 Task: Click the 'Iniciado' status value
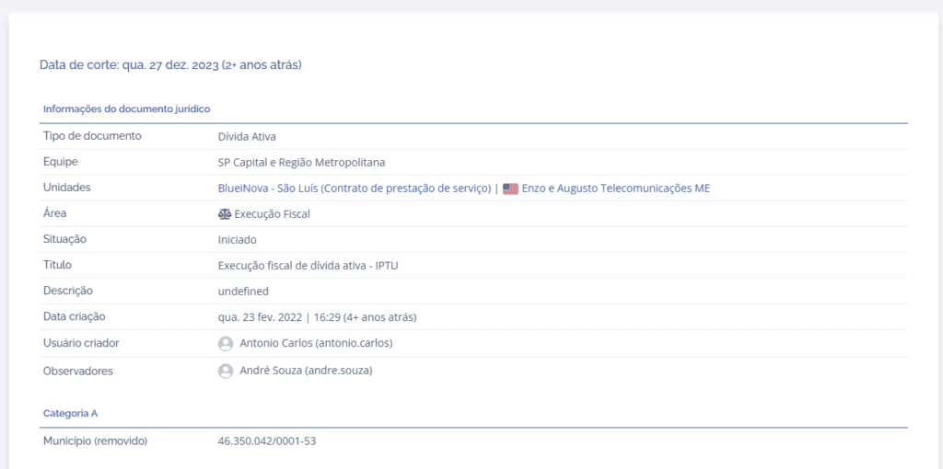pos(237,240)
